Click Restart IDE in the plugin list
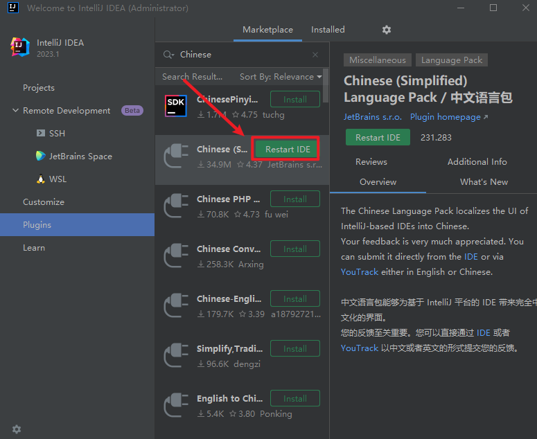This screenshot has width=537, height=439. click(288, 149)
